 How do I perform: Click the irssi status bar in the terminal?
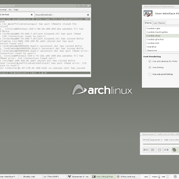pyautogui.click(x=45, y=73)
